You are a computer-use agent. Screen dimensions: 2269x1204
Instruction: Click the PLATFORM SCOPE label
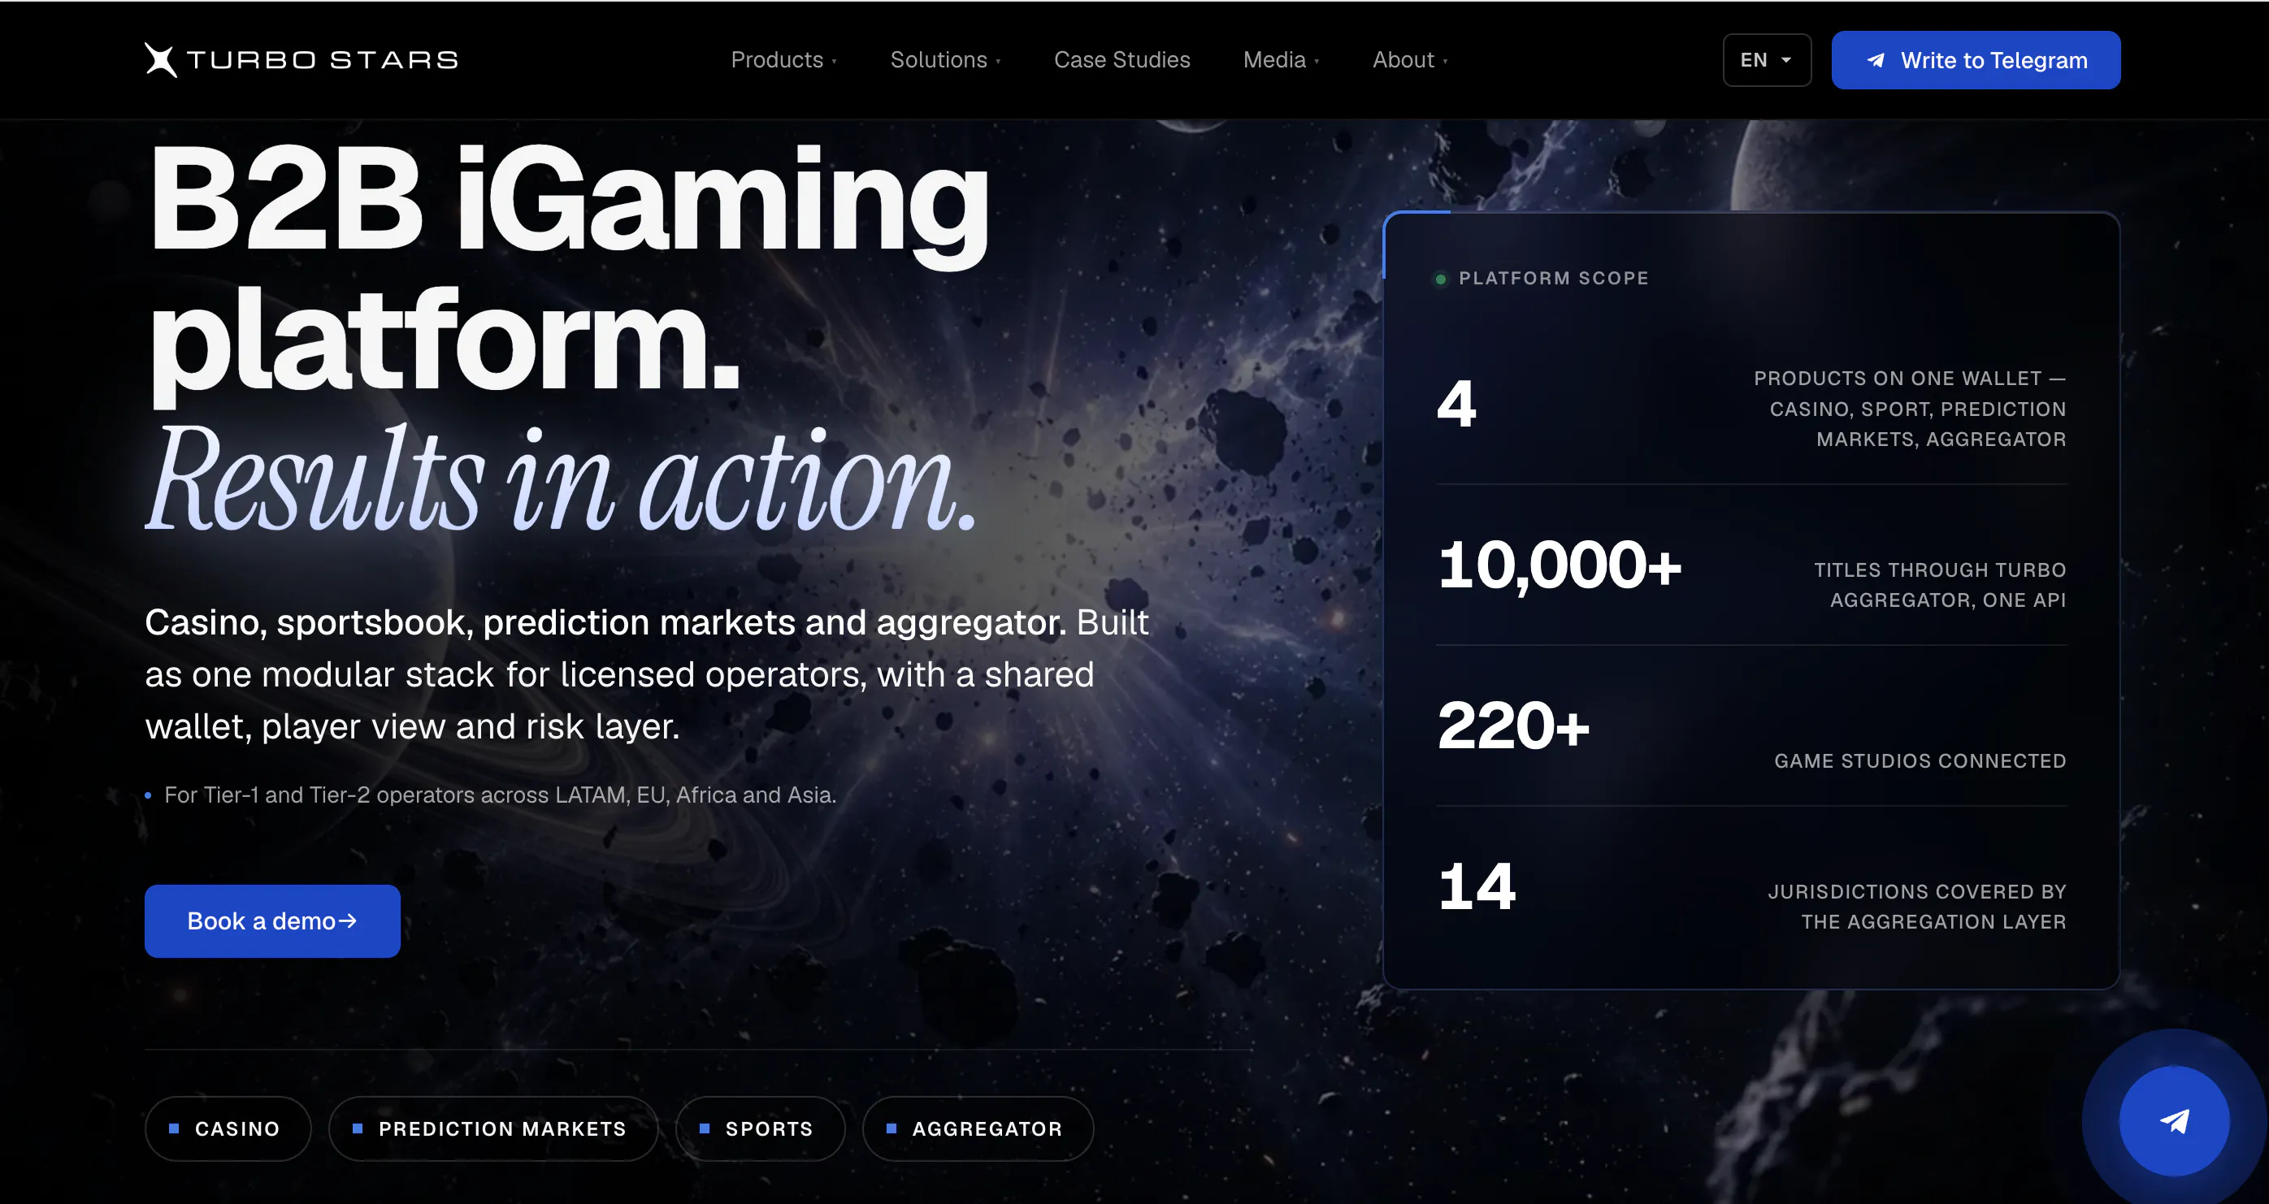click(x=1553, y=279)
